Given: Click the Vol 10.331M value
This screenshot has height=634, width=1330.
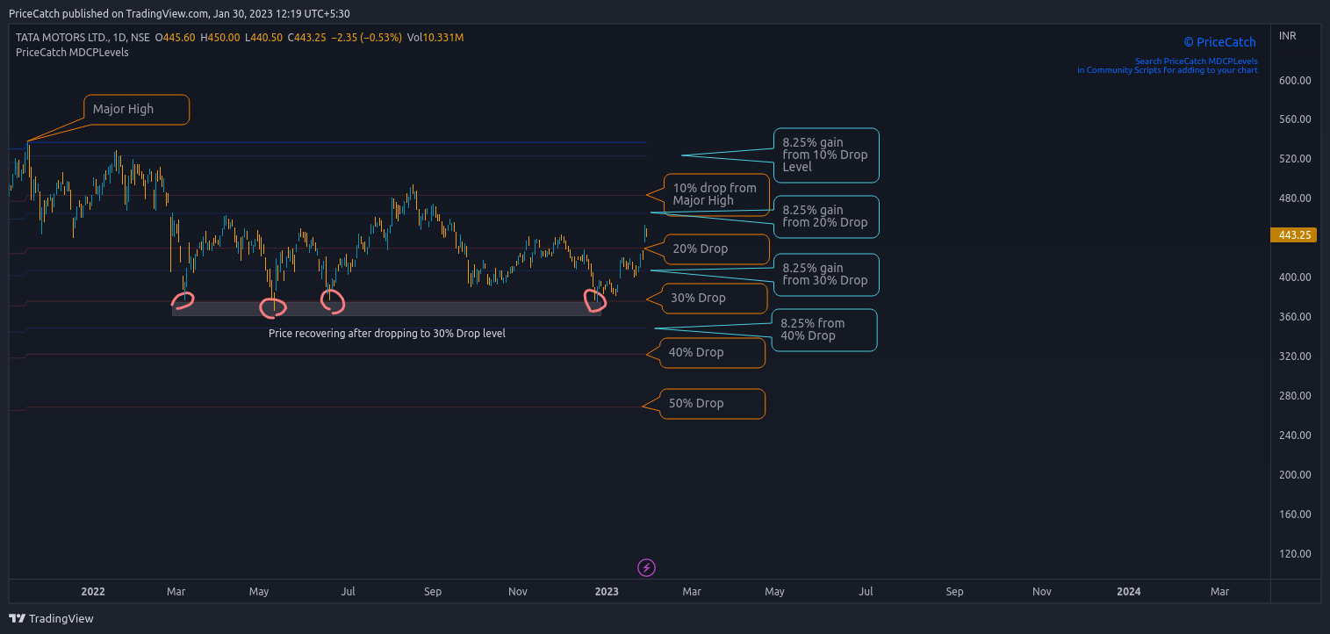Looking at the screenshot, I should pyautogui.click(x=435, y=38).
